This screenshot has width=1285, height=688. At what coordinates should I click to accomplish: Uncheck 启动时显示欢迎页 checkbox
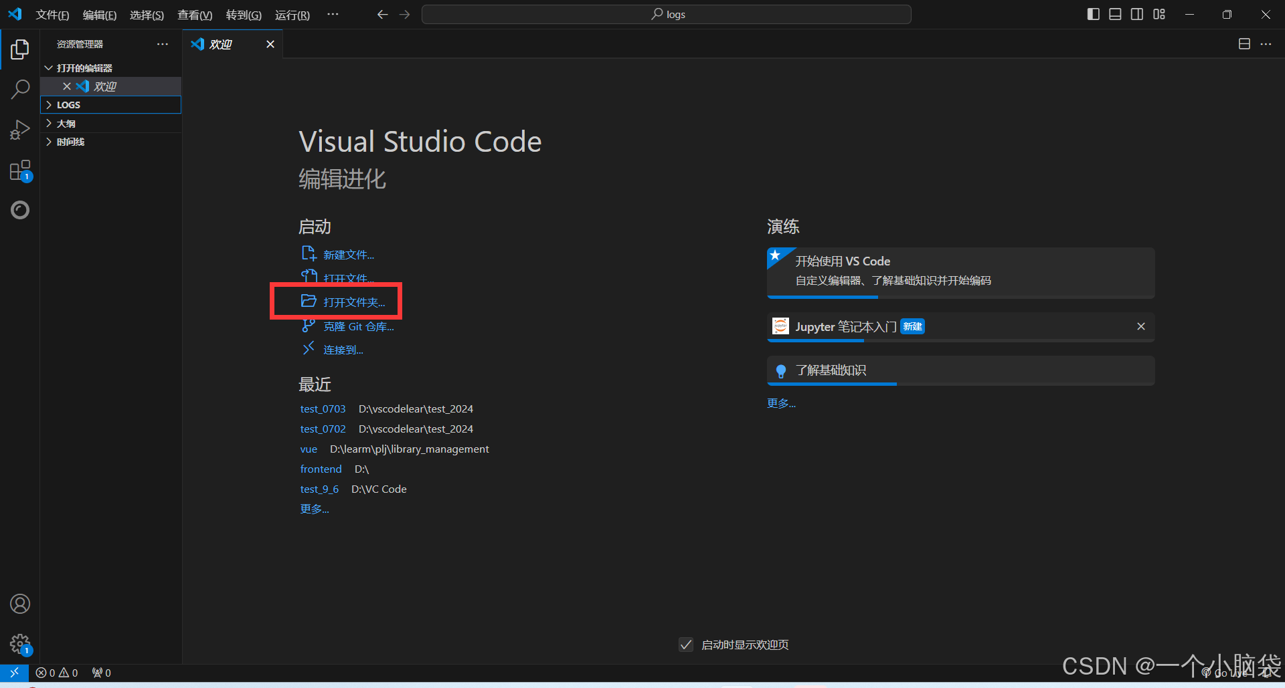click(686, 645)
